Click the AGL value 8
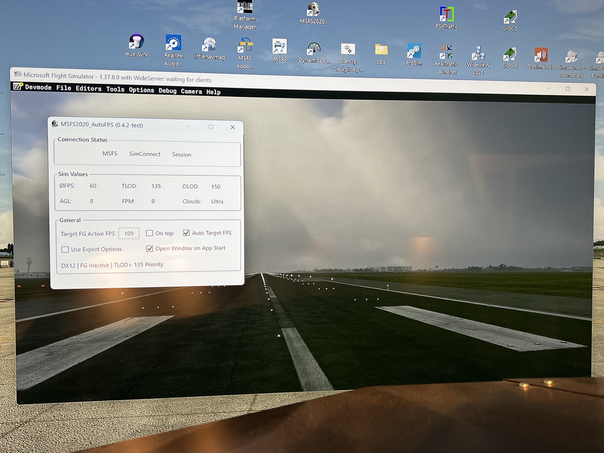 91,200
